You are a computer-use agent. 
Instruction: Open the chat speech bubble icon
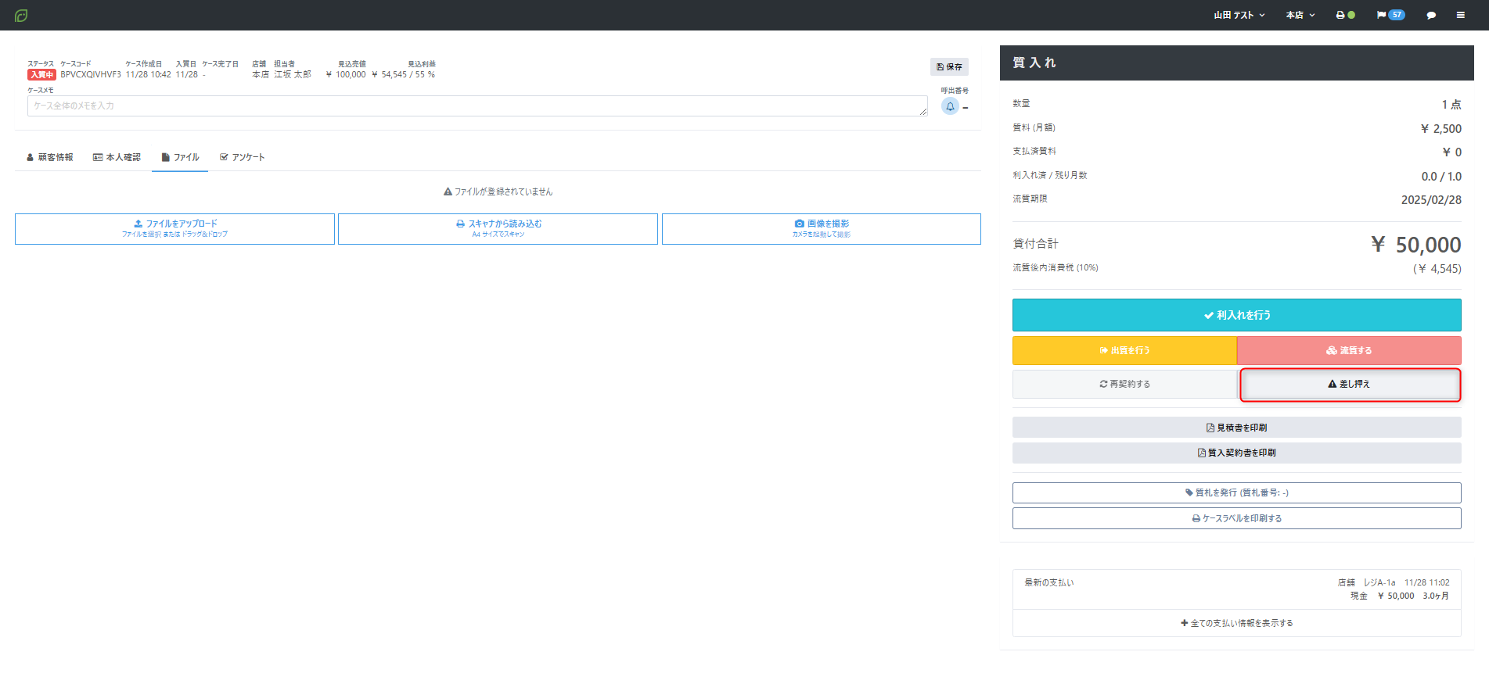click(x=1431, y=15)
